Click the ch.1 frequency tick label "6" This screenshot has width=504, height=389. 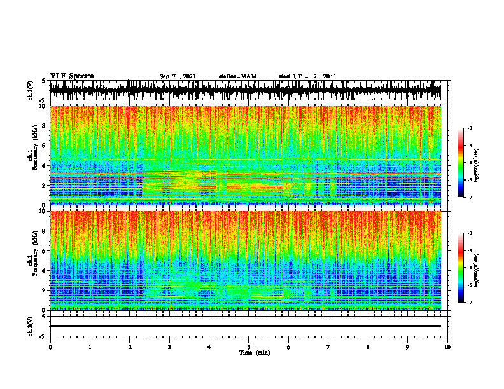pos(44,146)
